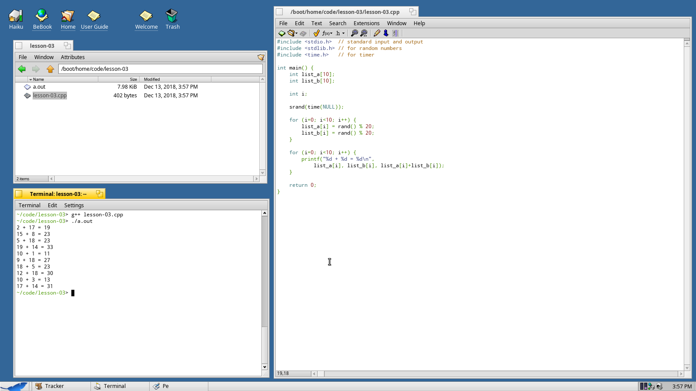Click the zoom button on Pe title tab
Image resolution: width=696 pixels, height=391 pixels.
pos(413,12)
